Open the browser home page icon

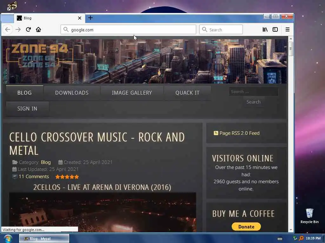[x=38, y=29]
